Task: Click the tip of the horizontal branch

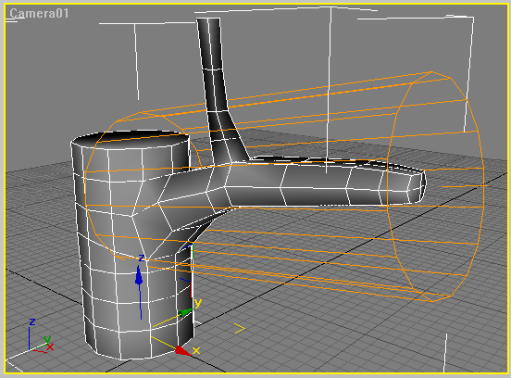Action: click(x=418, y=186)
